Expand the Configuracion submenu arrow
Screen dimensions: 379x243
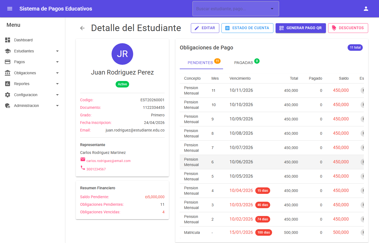point(57,95)
